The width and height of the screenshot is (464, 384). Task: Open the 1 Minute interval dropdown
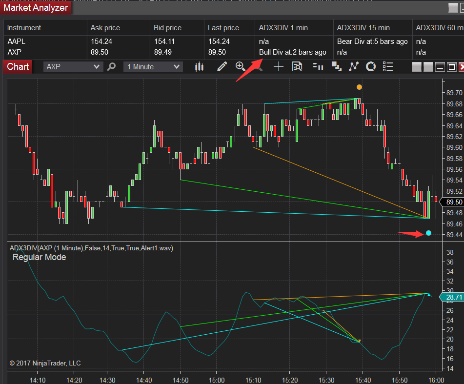point(153,66)
